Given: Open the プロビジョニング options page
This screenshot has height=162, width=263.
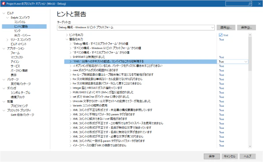Looking at the screenshot, I should (x=19, y=106).
